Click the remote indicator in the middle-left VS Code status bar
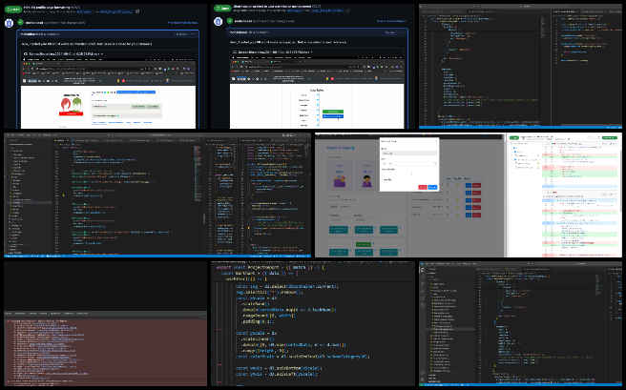Viewport: 626px width, 390px height. (x=8, y=257)
